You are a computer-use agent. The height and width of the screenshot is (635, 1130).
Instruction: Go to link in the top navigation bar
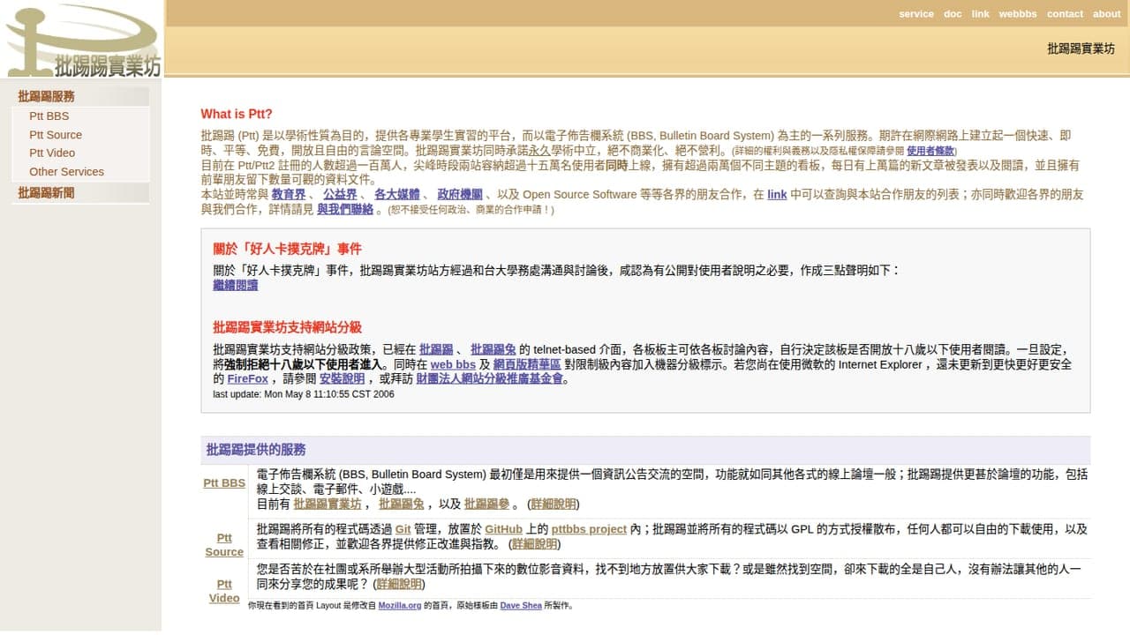point(981,13)
